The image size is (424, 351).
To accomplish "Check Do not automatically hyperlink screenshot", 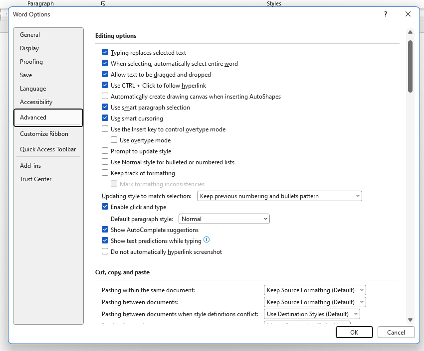I will [x=105, y=251].
